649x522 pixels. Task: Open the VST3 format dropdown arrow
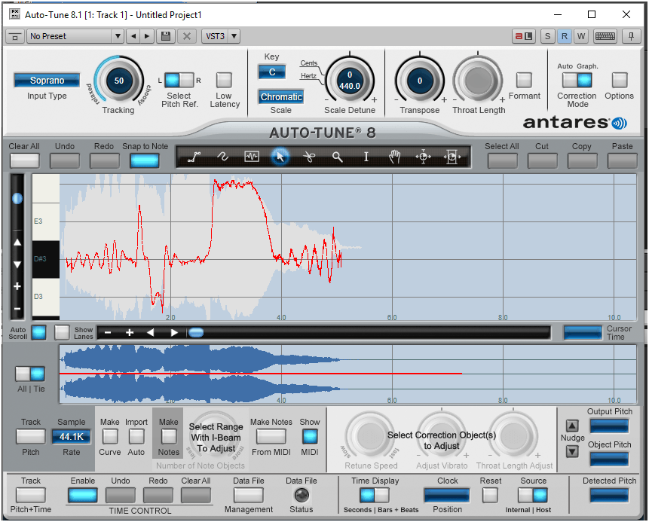pyautogui.click(x=234, y=36)
